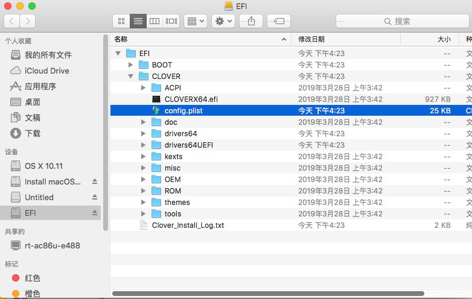Switch to icon view

point(121,21)
